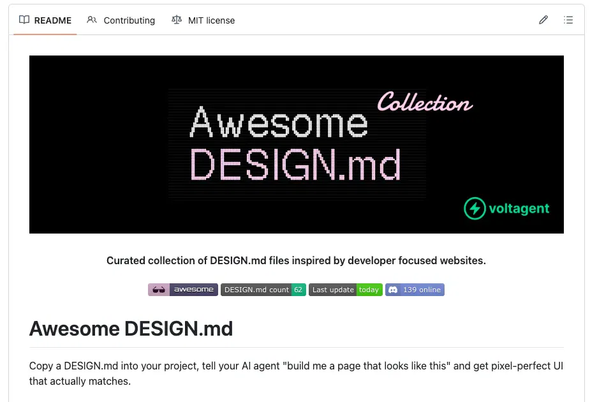Screen dimensions: 590x402
Task: Click the people icon beside Contributing
Action: (x=91, y=20)
